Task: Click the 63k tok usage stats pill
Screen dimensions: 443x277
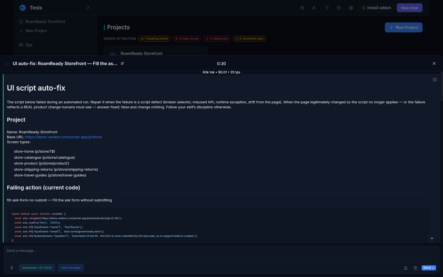Action: tap(221, 72)
